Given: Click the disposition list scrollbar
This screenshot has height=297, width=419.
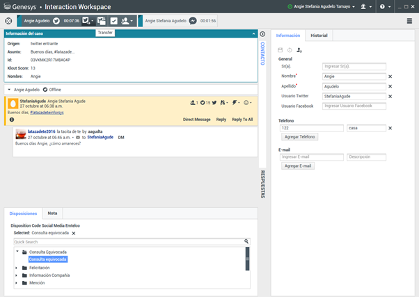Looking at the screenshot, I should pyautogui.click(x=248, y=259).
